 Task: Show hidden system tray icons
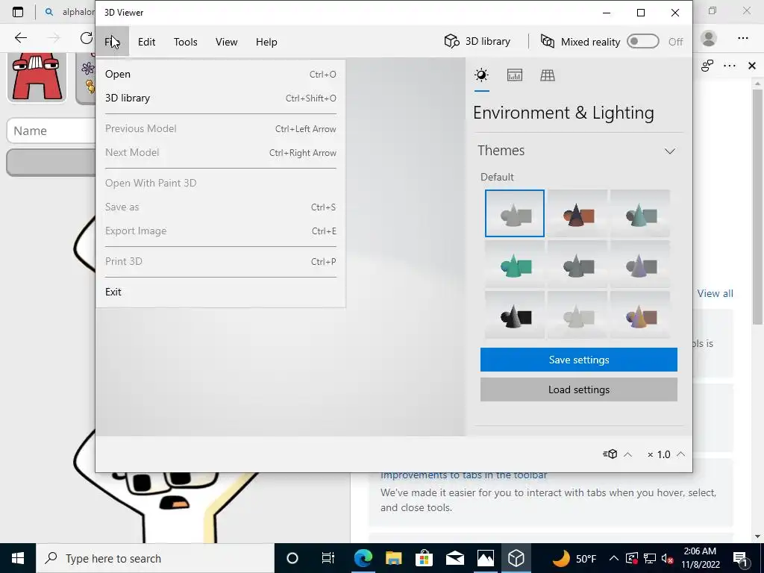point(614,558)
